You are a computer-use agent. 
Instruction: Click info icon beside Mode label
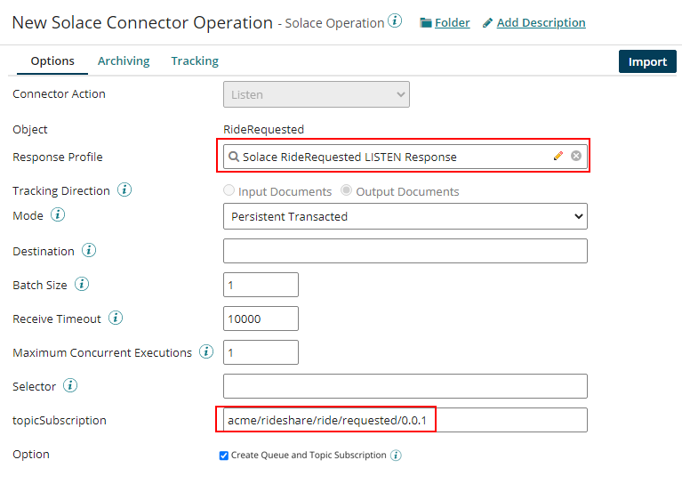coord(59,215)
